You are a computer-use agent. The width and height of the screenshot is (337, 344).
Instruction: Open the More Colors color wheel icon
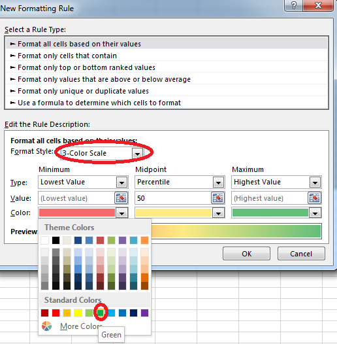pos(46,326)
